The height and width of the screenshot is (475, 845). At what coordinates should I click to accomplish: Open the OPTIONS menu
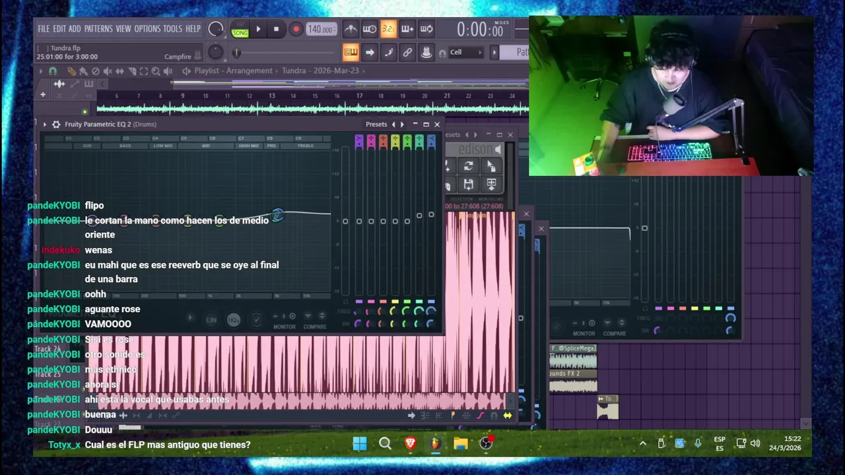(147, 29)
